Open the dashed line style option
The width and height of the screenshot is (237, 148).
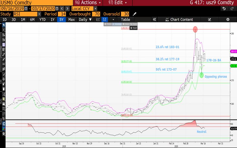pos(4,109)
